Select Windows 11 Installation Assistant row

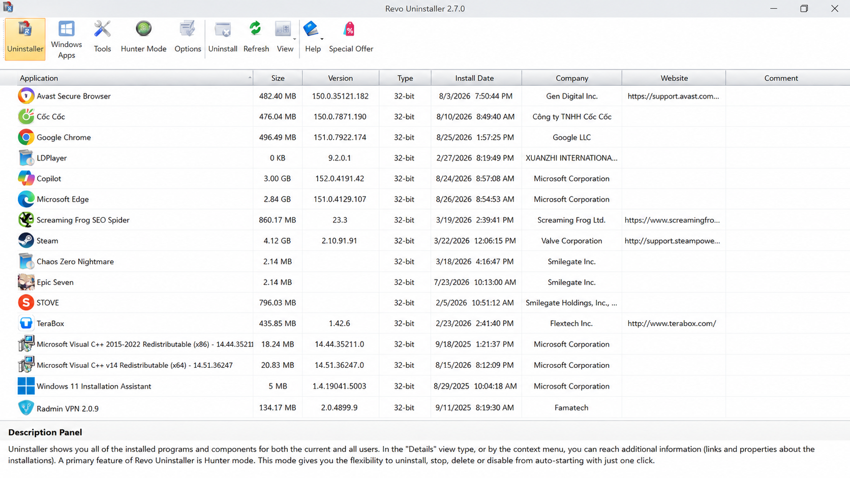click(425, 386)
